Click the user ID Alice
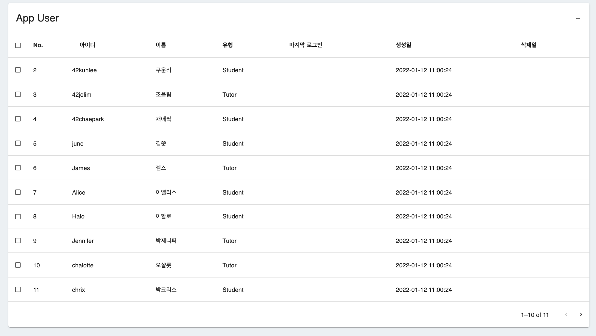The image size is (596, 336). pyautogui.click(x=79, y=192)
